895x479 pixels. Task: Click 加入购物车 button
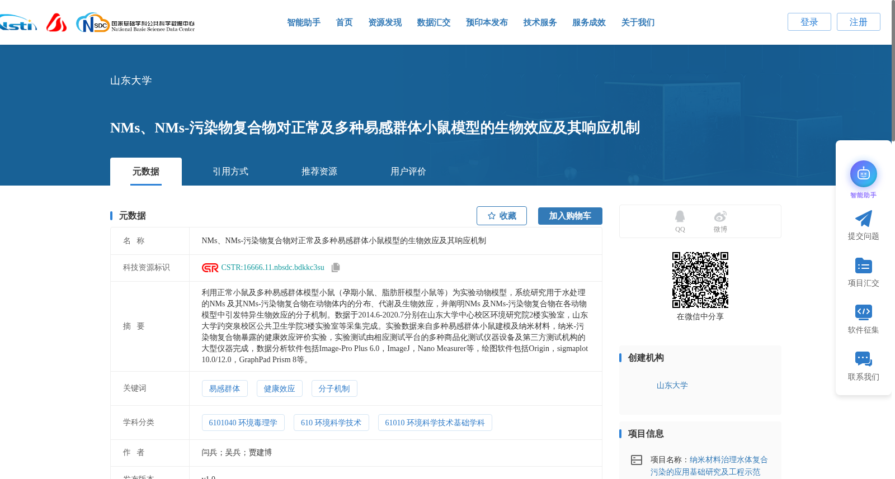[x=570, y=216]
